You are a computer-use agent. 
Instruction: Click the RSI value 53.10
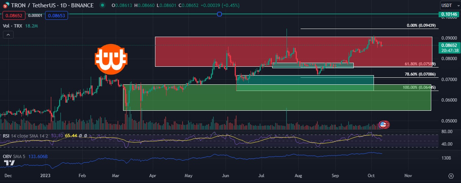coord(58,136)
